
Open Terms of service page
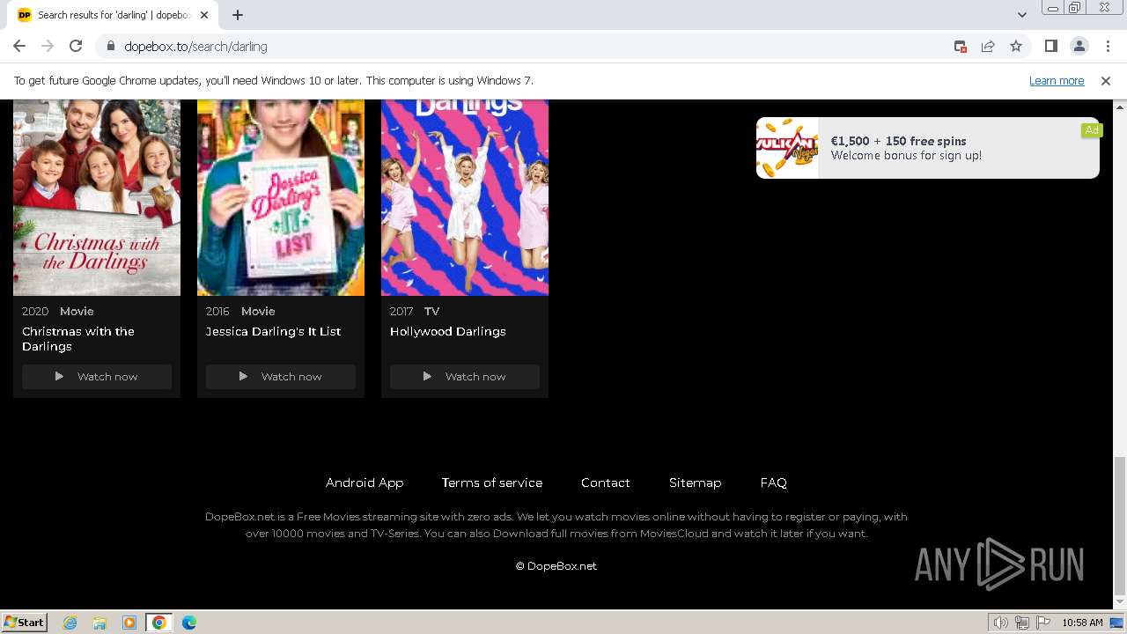pos(492,483)
